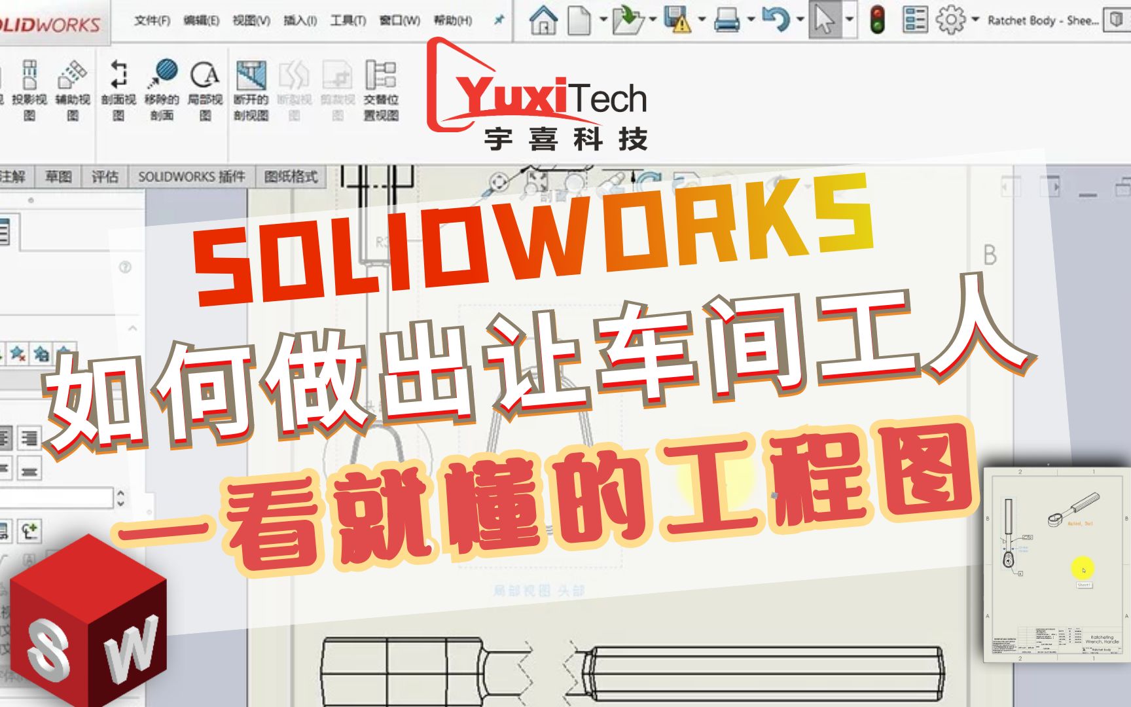Viewport: 1131px width, 707px height.
Task: Click the star save style icon
Action: 41,354
